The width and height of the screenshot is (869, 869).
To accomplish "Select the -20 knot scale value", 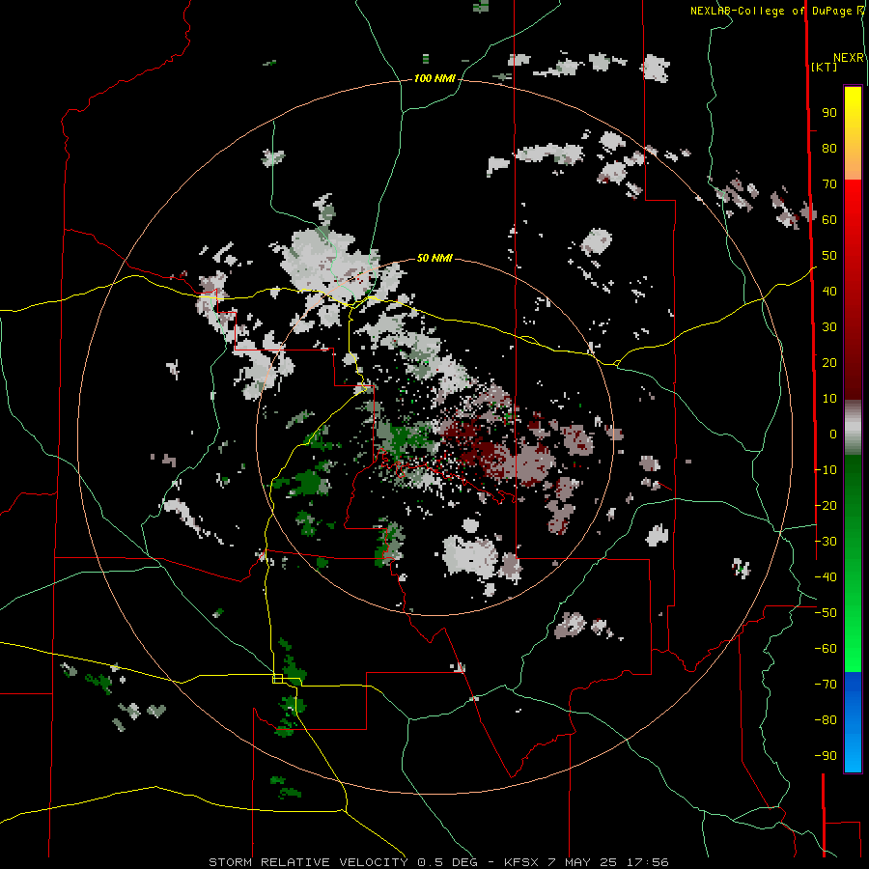I will pos(826,506).
